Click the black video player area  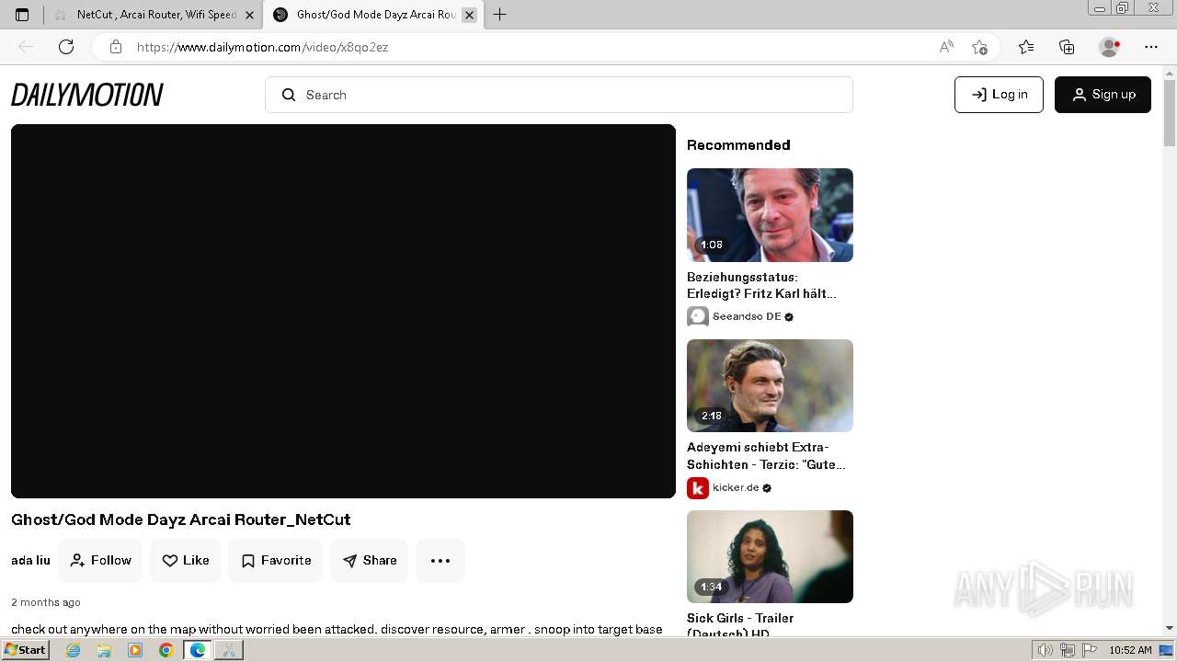click(343, 311)
